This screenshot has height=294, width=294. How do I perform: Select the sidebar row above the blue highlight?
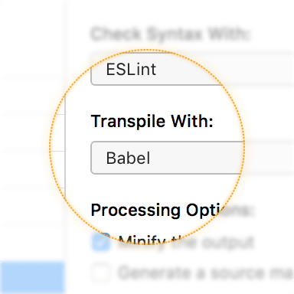click(32, 243)
